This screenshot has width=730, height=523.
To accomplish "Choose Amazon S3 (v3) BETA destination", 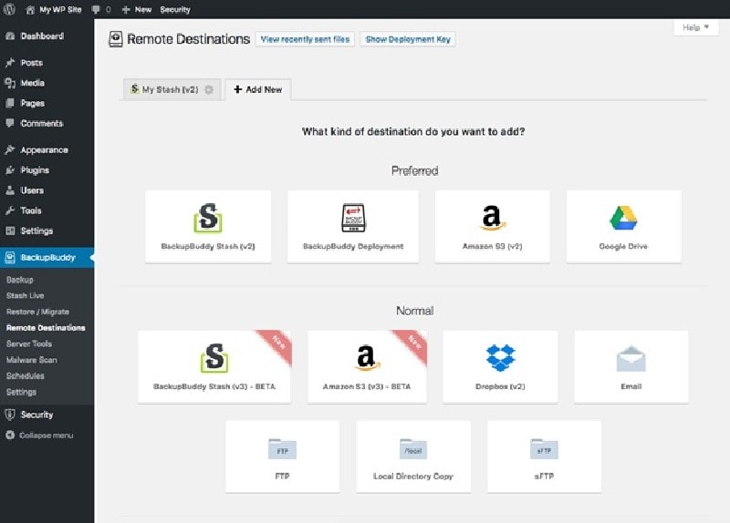I will (367, 367).
